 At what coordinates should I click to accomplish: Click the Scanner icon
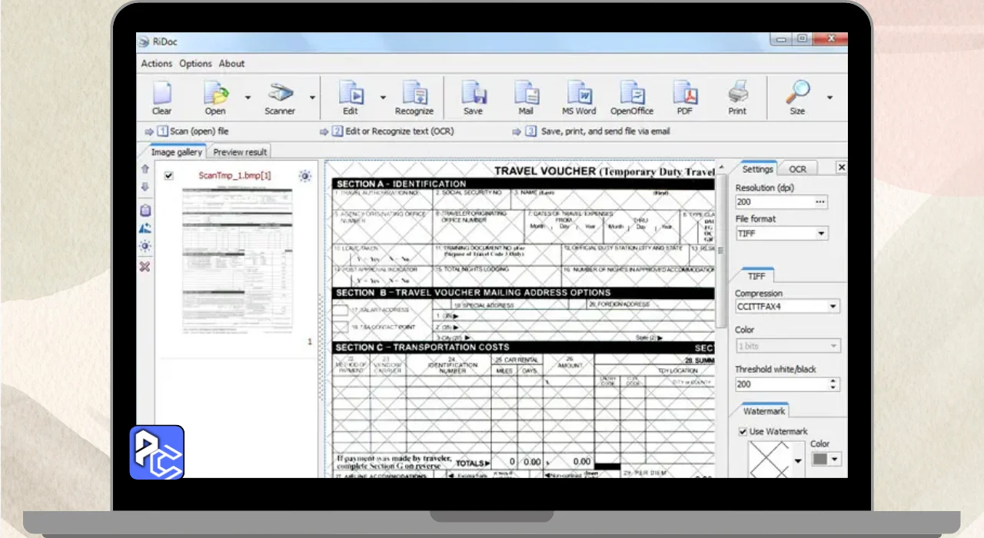tap(280, 93)
